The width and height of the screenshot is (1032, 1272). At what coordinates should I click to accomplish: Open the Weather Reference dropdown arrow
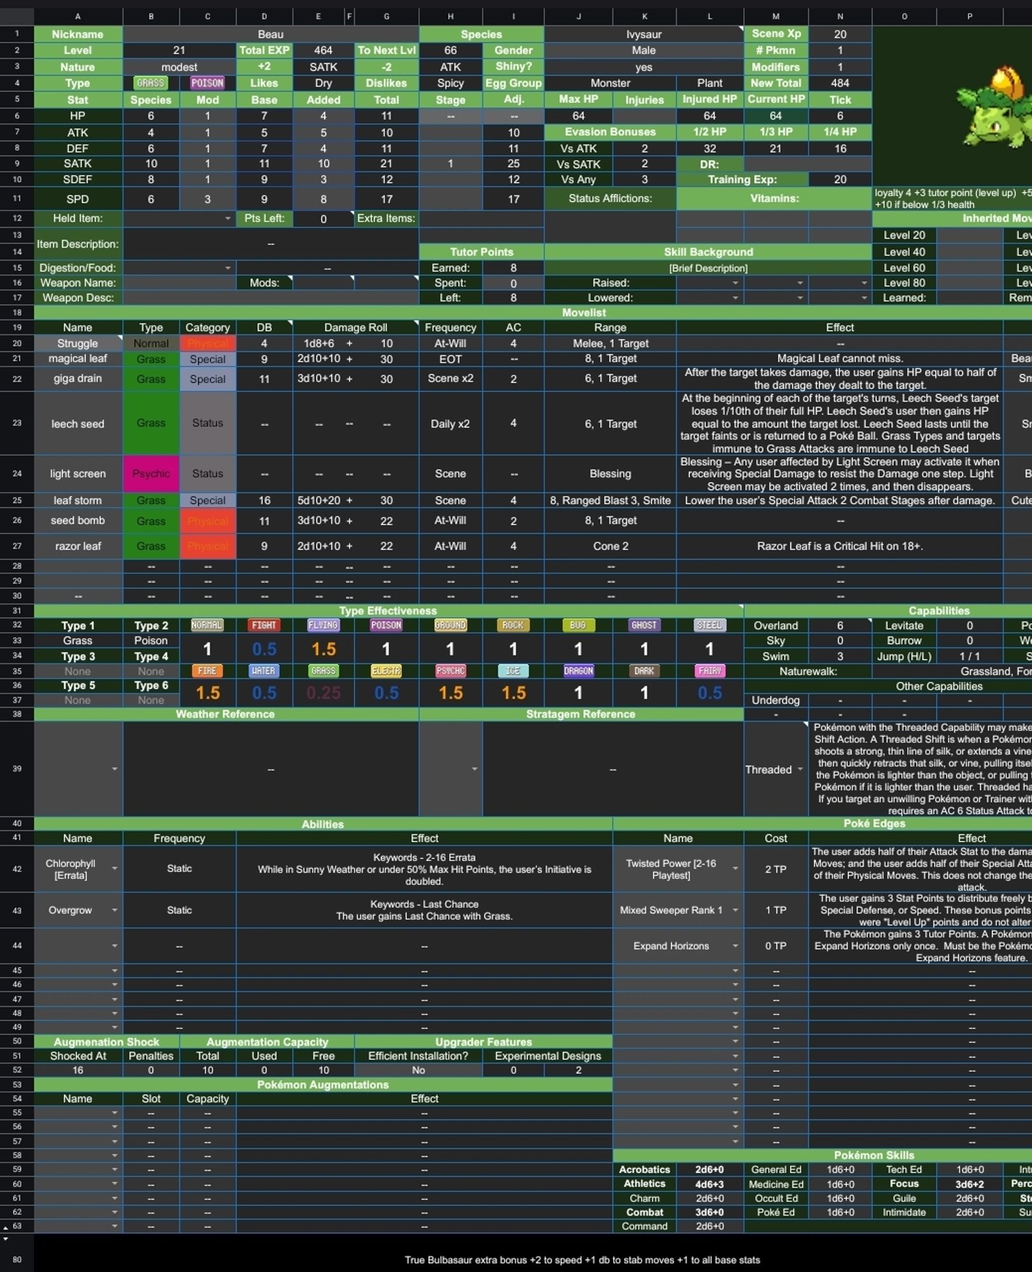(x=114, y=769)
